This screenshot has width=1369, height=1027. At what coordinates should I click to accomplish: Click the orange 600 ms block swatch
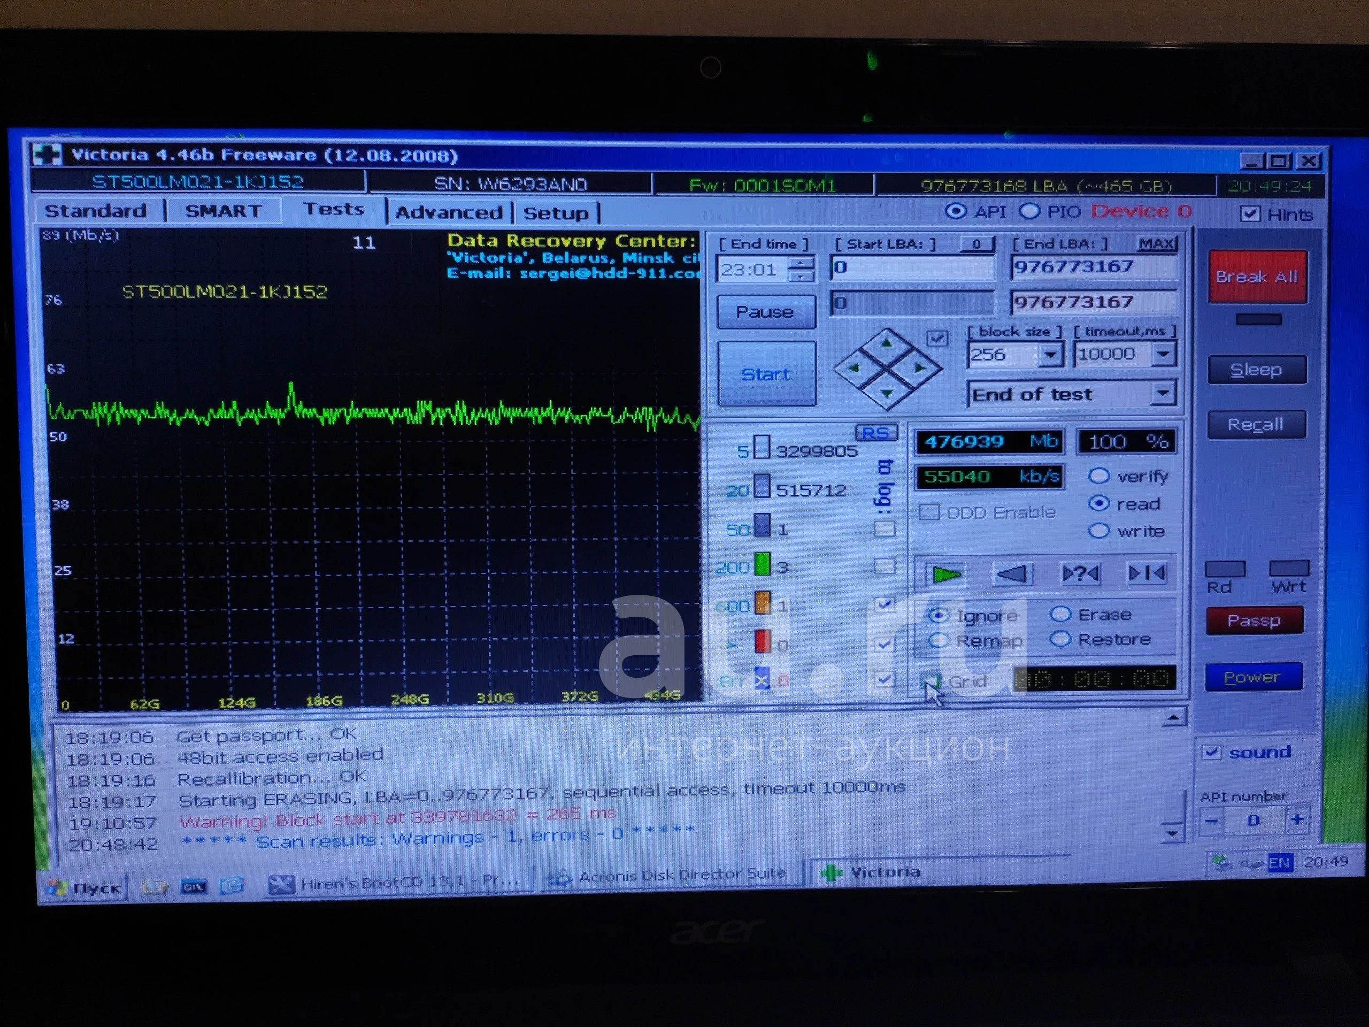pyautogui.click(x=763, y=603)
